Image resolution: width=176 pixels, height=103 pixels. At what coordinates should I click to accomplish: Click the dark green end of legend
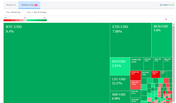45,20
